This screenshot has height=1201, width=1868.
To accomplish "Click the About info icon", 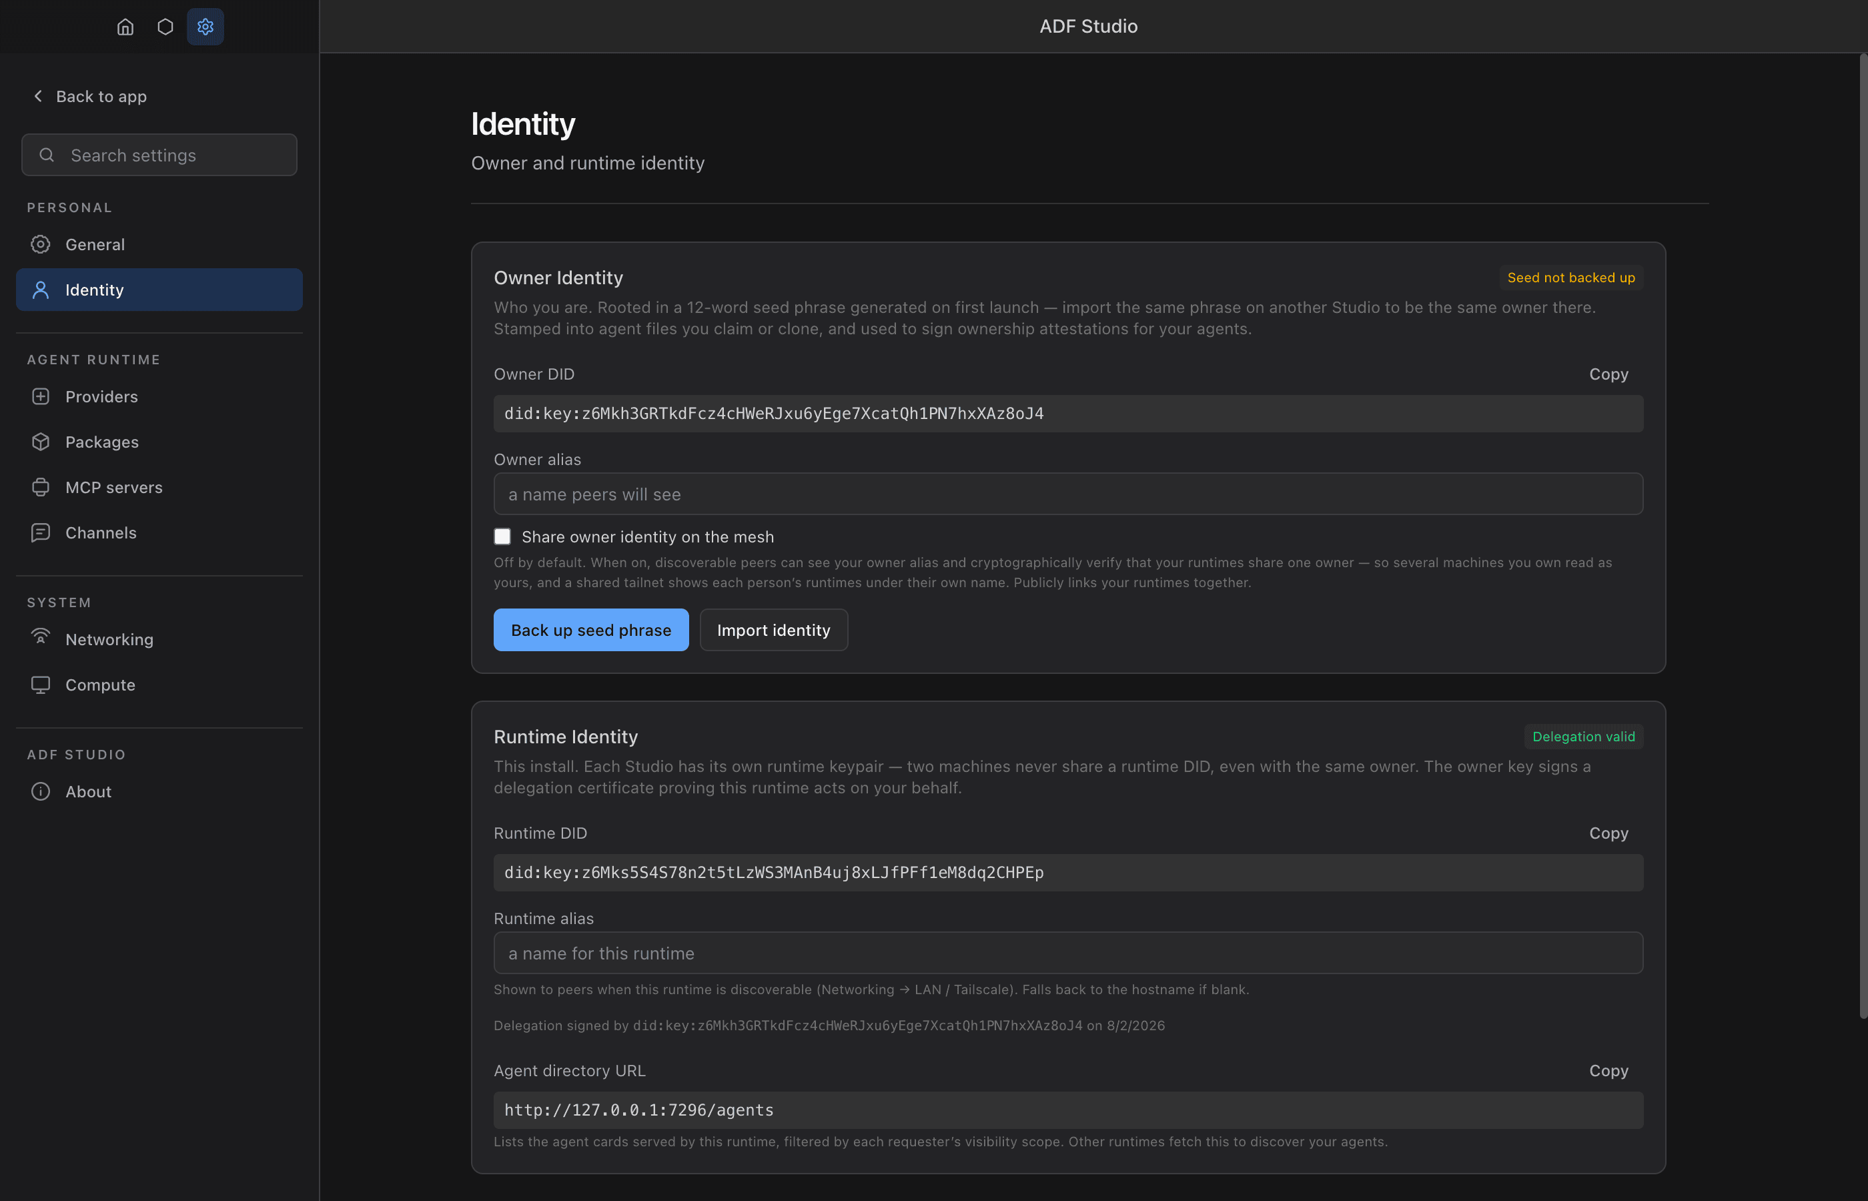I will pos(41,791).
